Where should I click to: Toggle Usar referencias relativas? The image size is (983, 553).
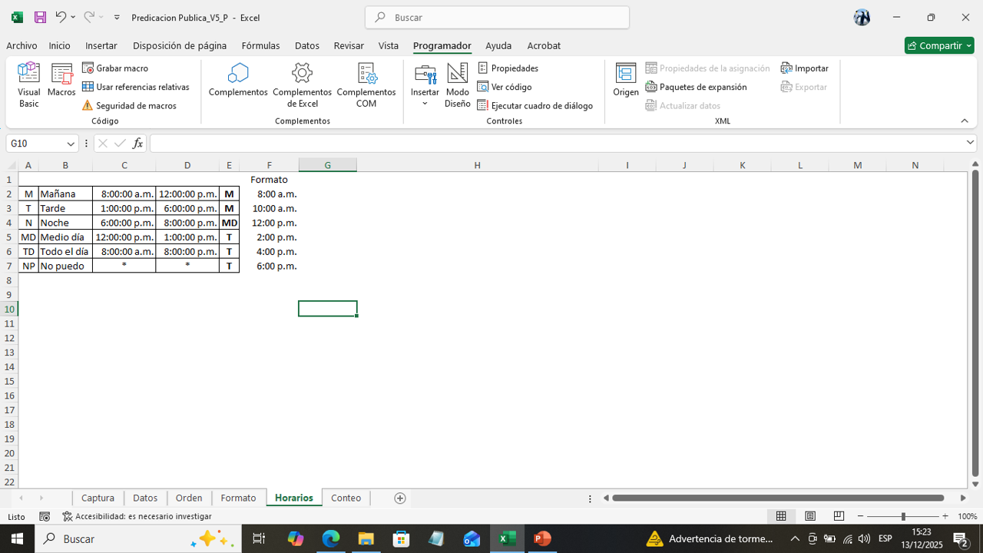[x=136, y=87]
